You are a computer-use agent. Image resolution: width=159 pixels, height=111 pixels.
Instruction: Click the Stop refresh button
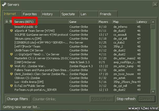click(x=126, y=99)
